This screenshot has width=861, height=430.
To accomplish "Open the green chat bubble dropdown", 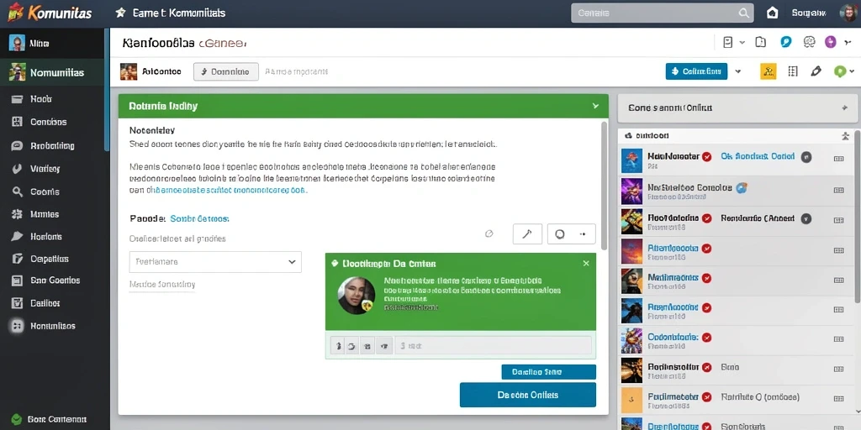I will point(844,71).
